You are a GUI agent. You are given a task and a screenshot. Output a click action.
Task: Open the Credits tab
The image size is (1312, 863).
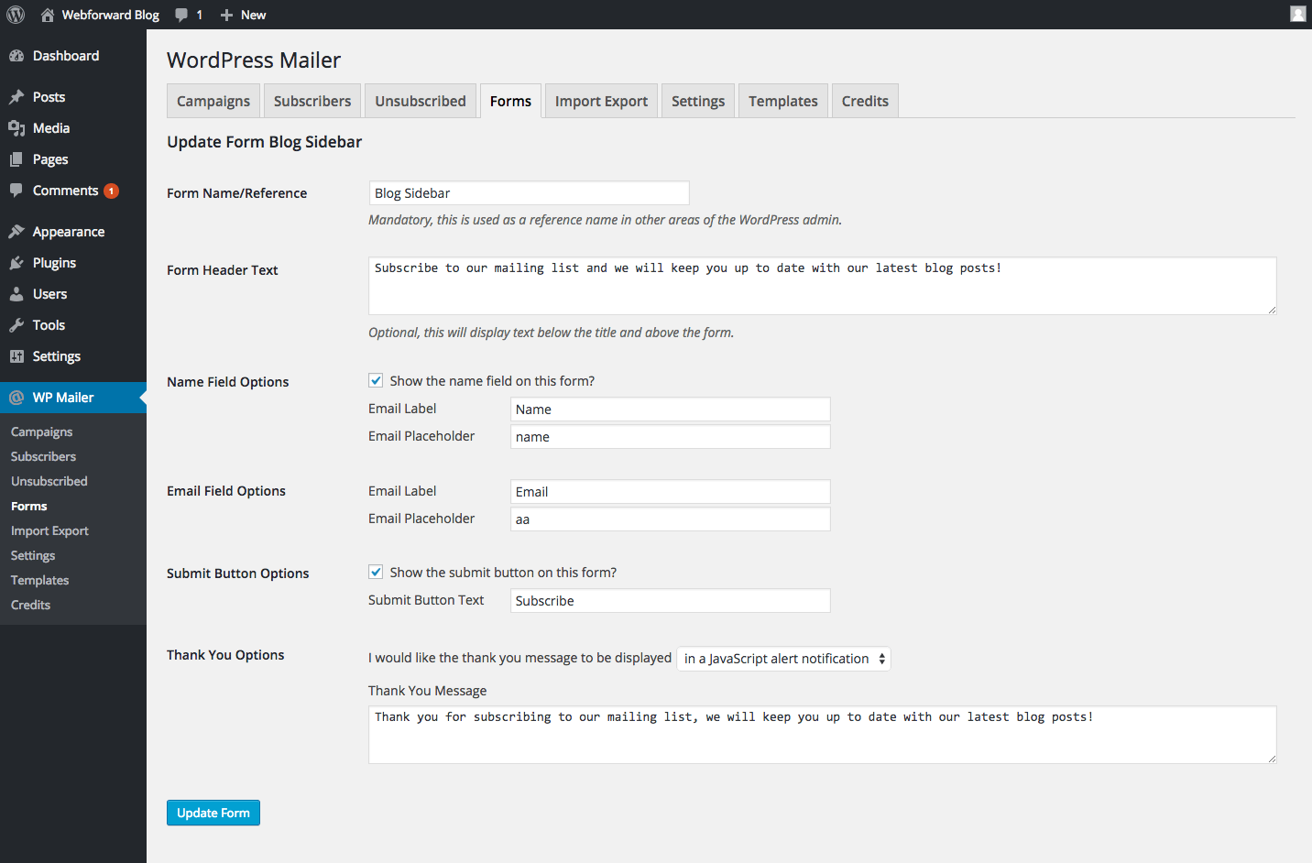pos(865,101)
